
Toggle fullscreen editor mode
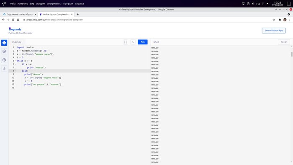coord(126,42)
